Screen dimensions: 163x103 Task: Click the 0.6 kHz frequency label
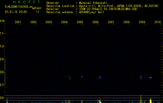point(2,98)
